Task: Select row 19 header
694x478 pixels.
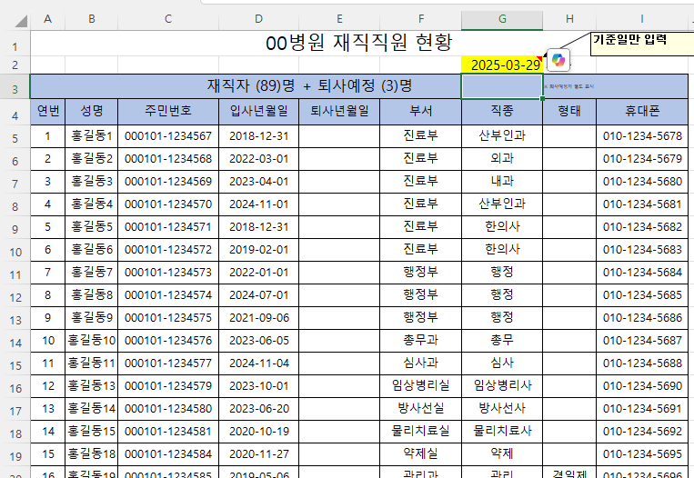Action: [15, 456]
